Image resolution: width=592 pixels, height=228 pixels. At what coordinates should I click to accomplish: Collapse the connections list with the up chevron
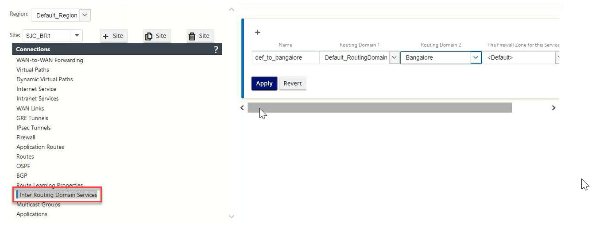click(231, 9)
